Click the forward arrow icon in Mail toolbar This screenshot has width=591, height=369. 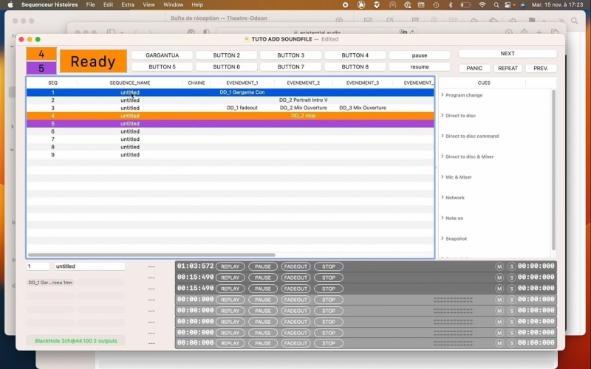pyautogui.click(x=512, y=21)
